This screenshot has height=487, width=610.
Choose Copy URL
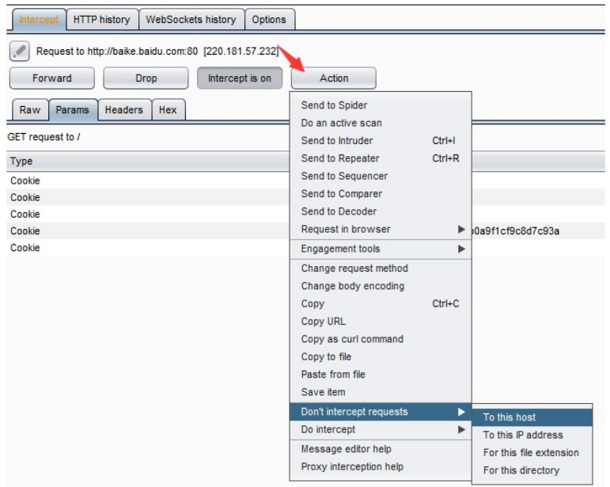[x=381, y=321]
